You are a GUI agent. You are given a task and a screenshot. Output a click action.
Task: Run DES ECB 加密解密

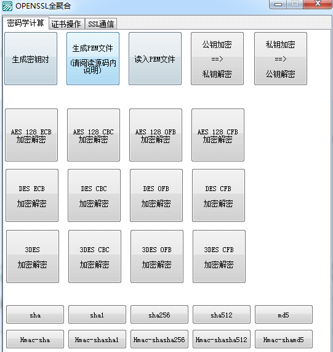32,195
